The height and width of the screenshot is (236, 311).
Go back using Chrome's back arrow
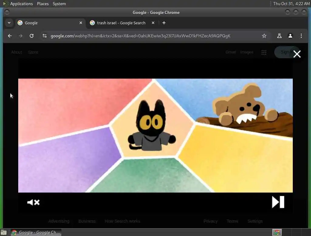(x=10, y=36)
